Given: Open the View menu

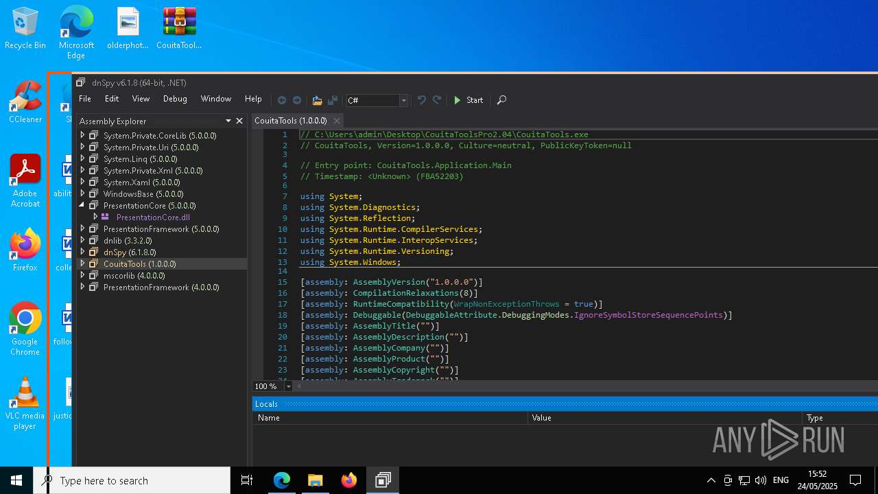Looking at the screenshot, I should 141,99.
